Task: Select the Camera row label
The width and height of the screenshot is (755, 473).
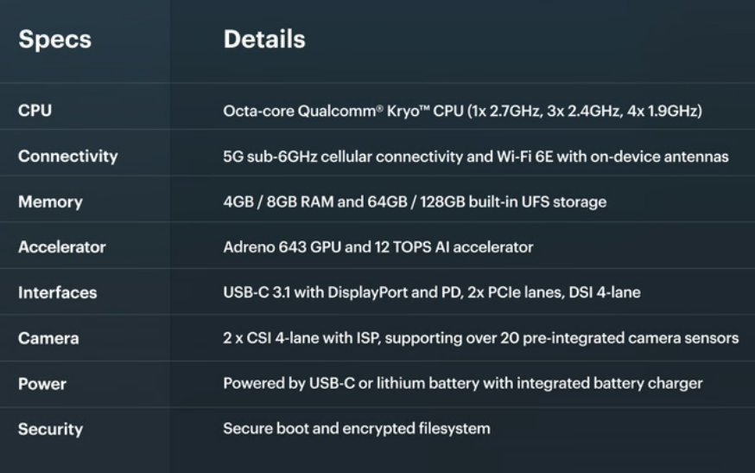Action: click(48, 338)
